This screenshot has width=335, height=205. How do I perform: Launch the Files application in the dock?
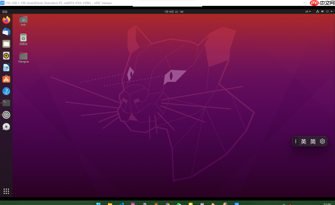click(x=6, y=44)
